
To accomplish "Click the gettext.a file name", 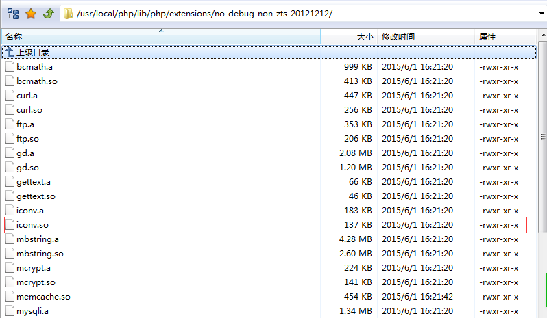I will click(34, 182).
